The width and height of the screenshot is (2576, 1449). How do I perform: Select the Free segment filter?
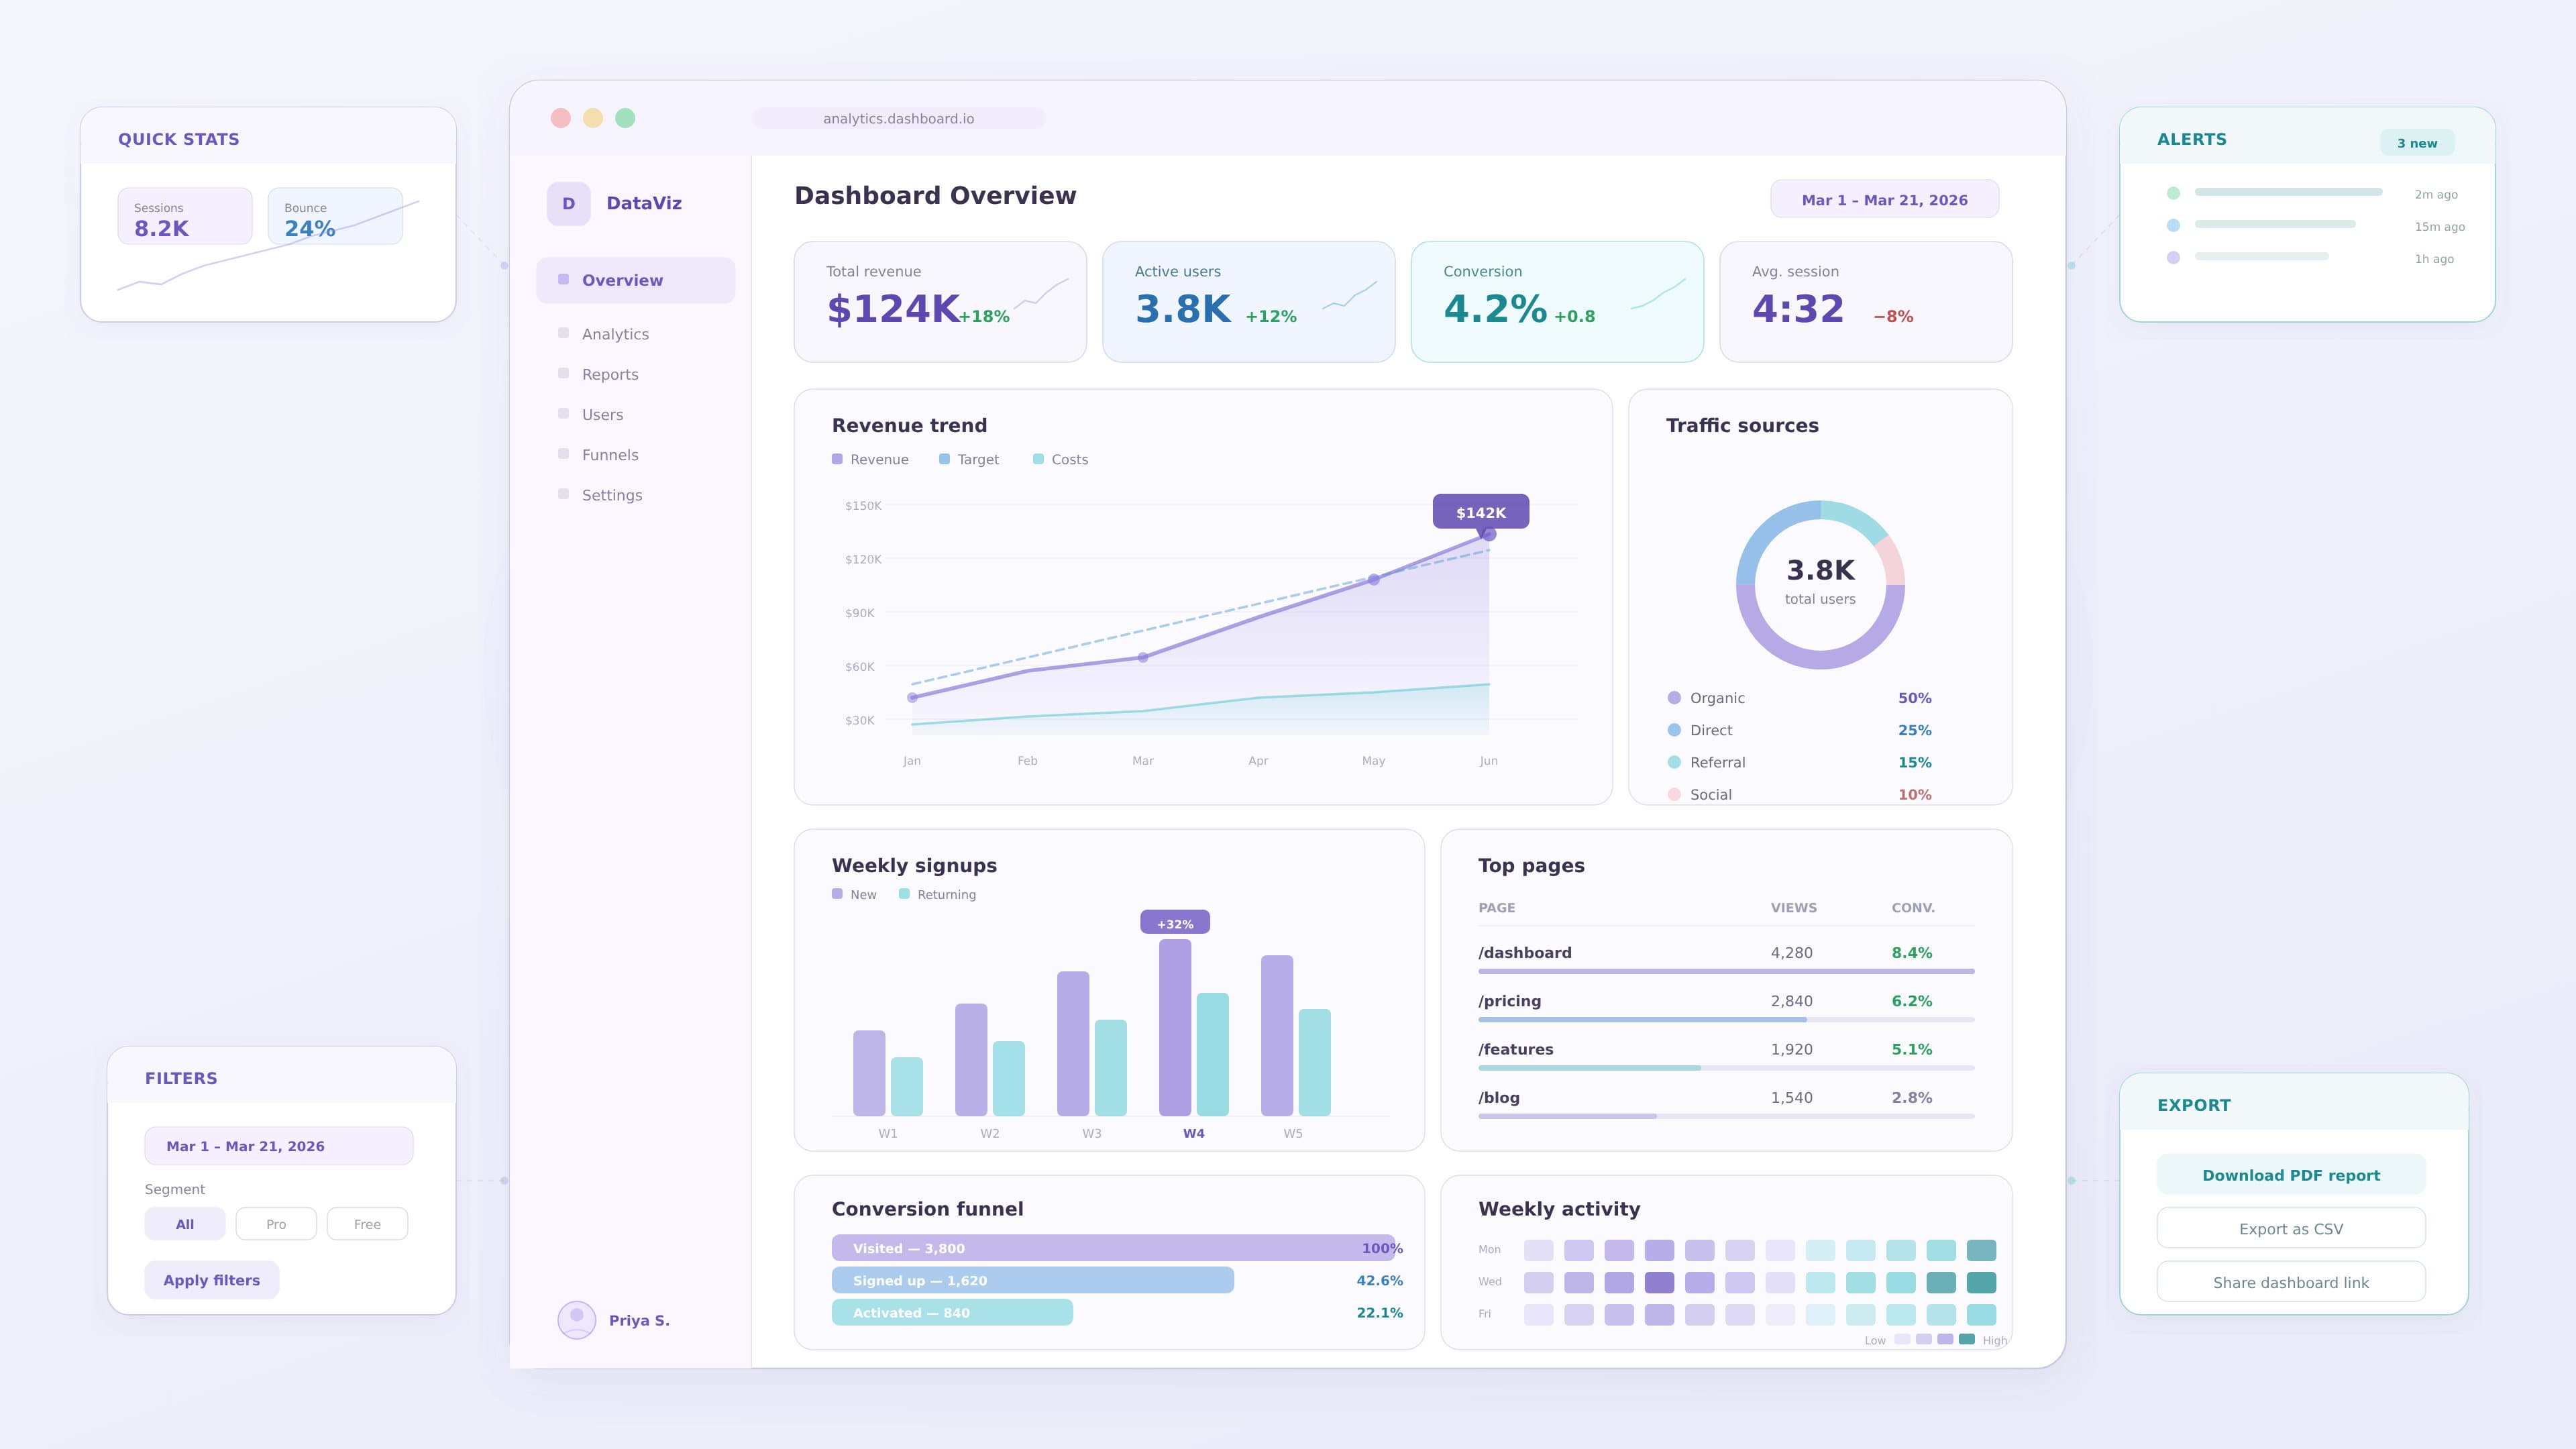click(367, 1224)
